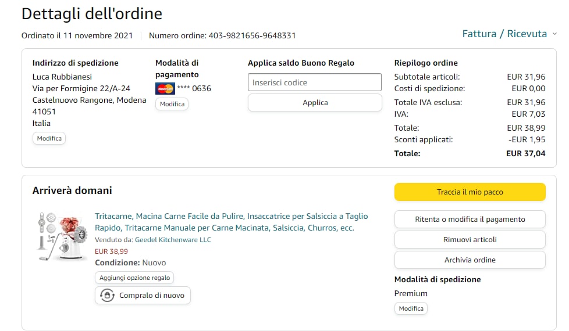Click the red product price EUR 38,99
569x331 pixels.
[x=111, y=251]
